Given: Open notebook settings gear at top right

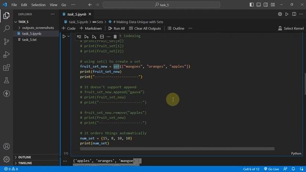Looking at the screenshot, I should [280, 14].
